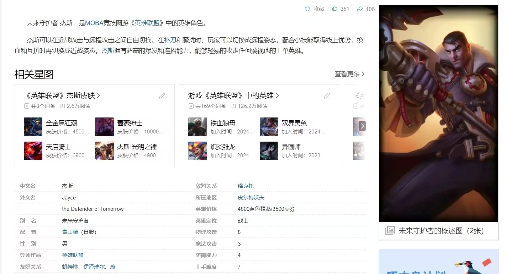Follow the MOBA link
This screenshot has width=506, height=274.
pos(94,23)
